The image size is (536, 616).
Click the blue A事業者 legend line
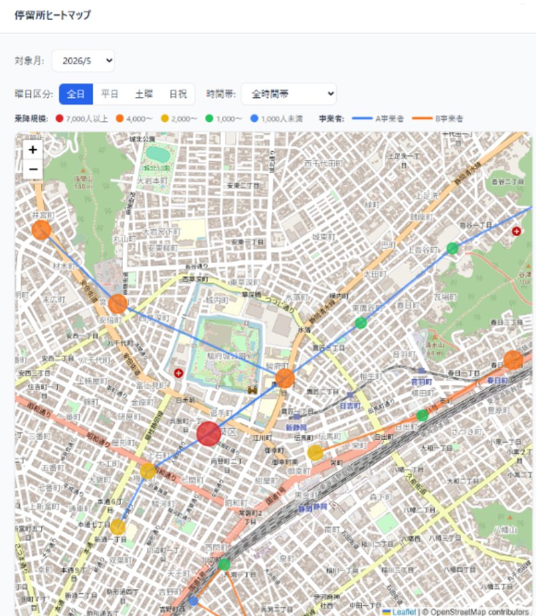point(362,118)
